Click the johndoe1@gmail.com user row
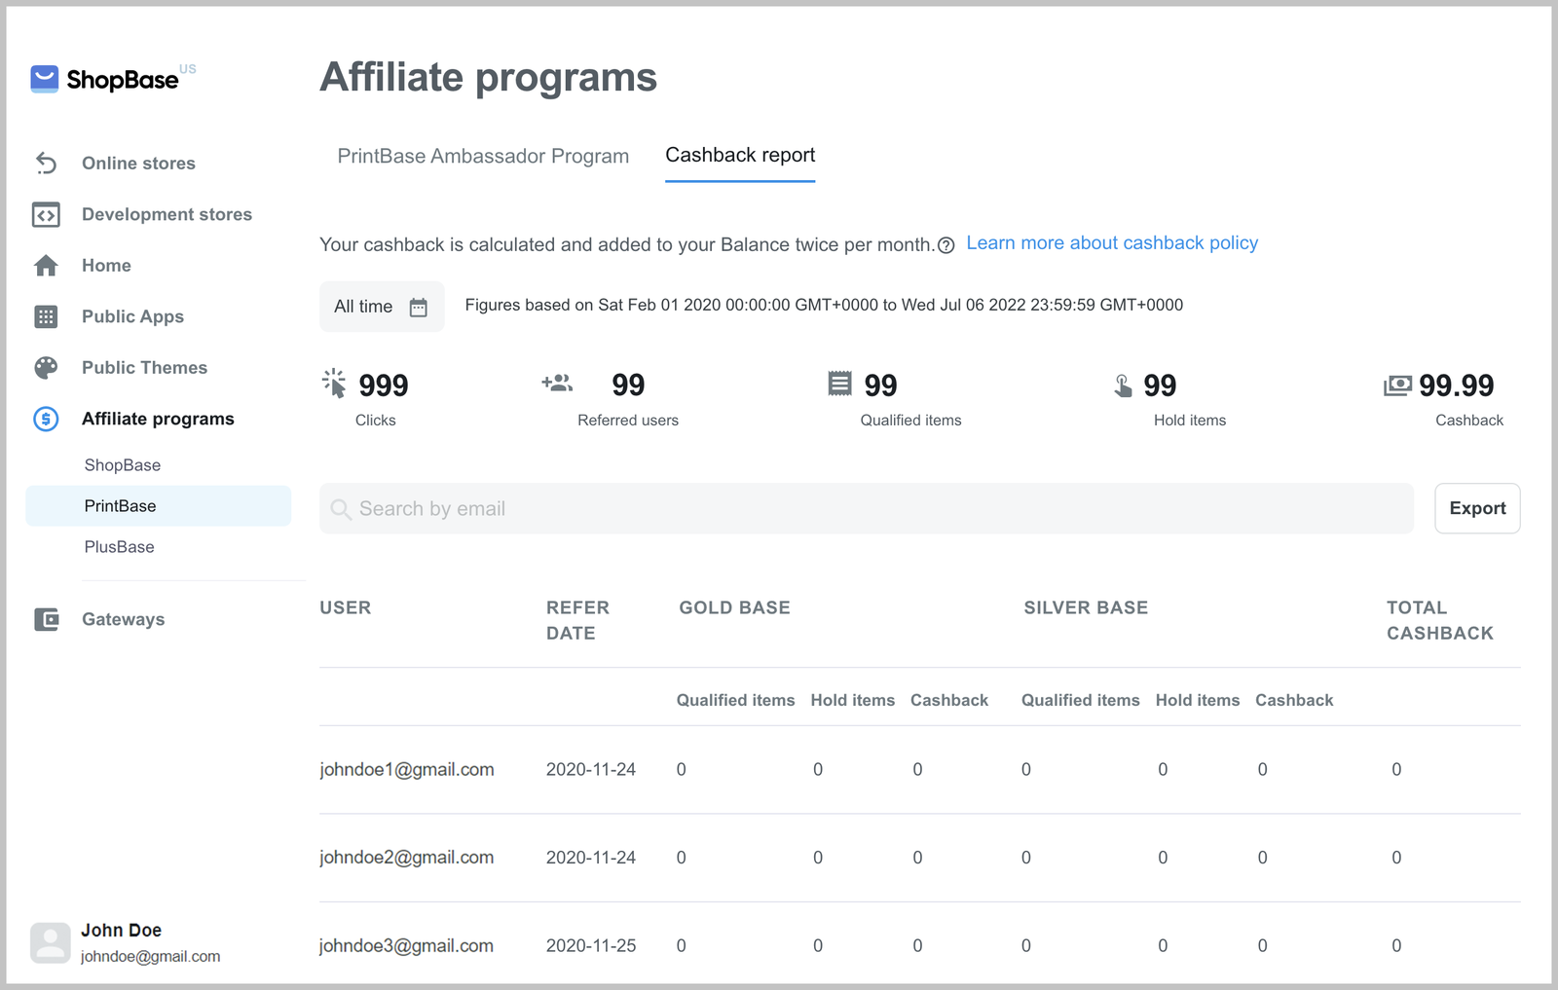The width and height of the screenshot is (1558, 990). pos(407,770)
